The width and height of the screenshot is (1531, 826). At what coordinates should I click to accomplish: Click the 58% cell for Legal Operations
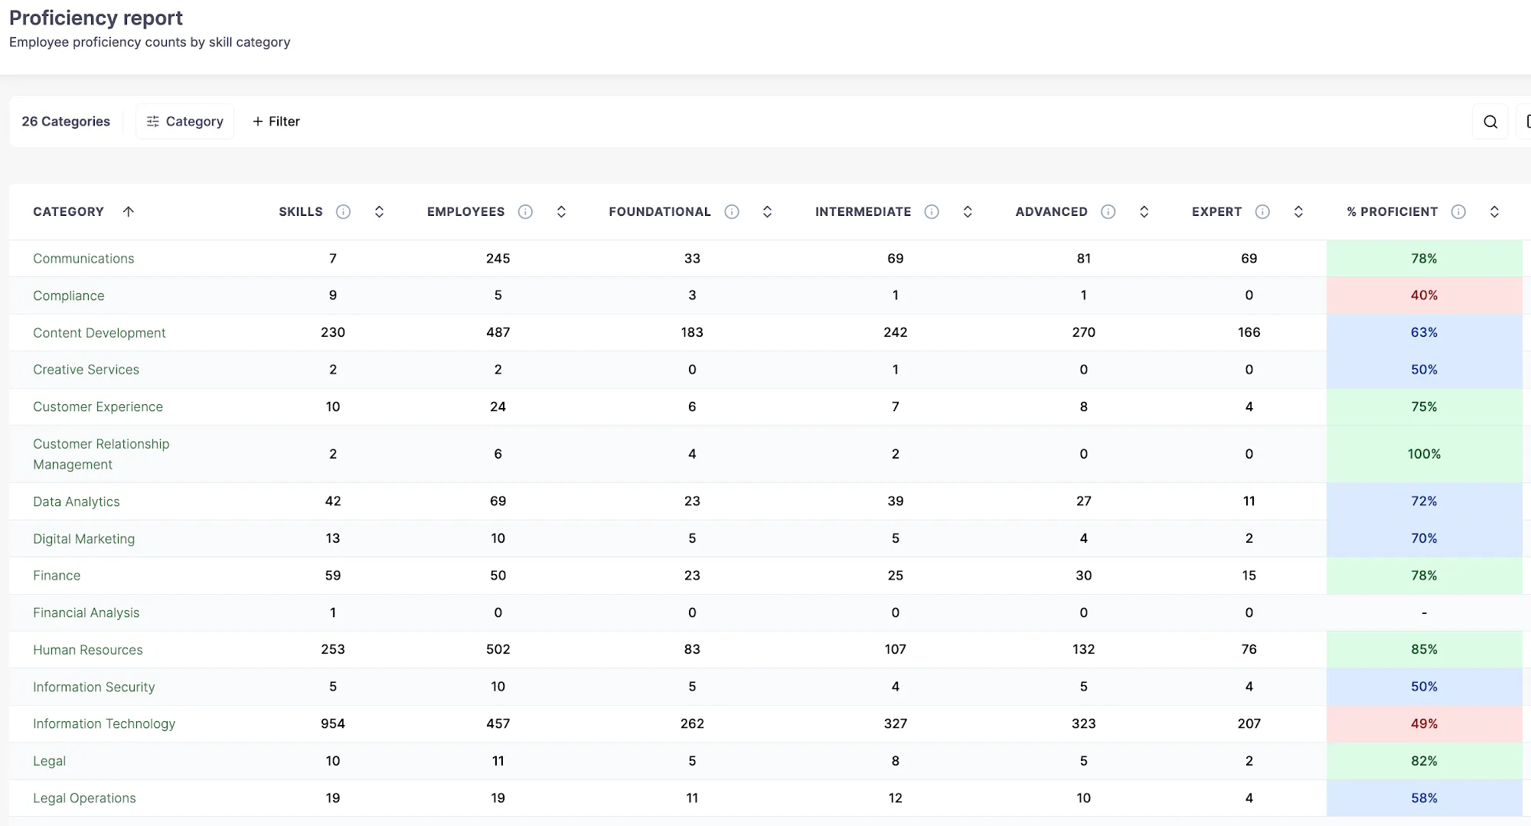pyautogui.click(x=1424, y=798)
